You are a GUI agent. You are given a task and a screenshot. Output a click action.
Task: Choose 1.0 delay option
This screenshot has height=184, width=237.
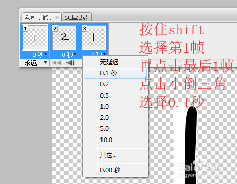point(115,107)
